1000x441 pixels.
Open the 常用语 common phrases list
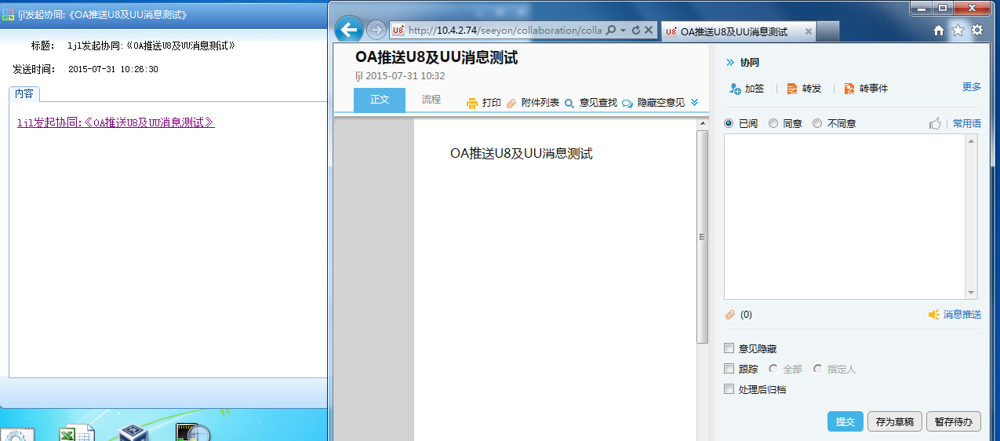tap(966, 123)
